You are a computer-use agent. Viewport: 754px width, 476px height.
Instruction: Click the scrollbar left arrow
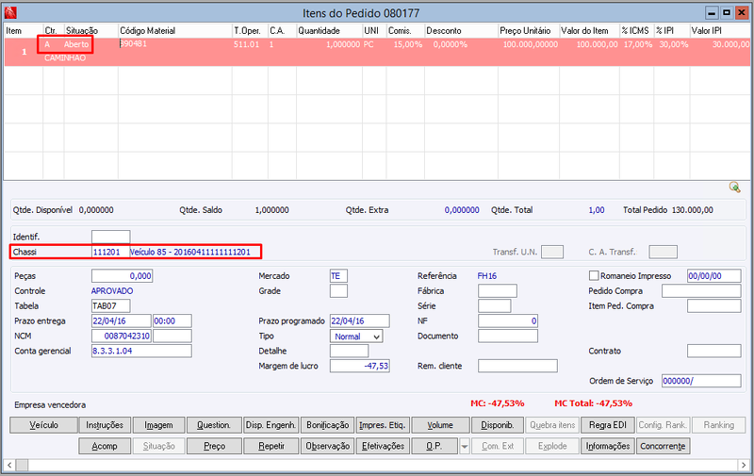click(x=9, y=465)
